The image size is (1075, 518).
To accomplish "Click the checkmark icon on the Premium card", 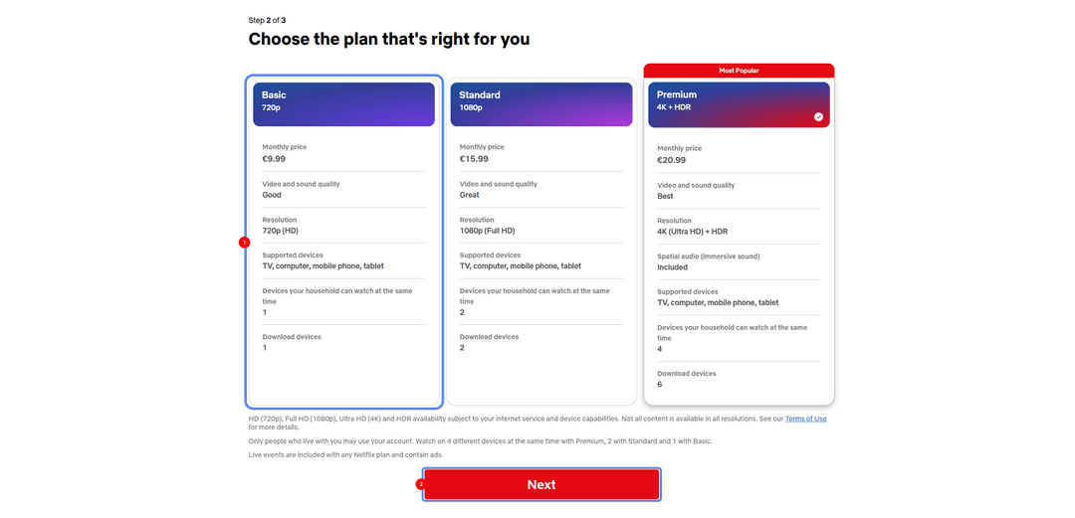I will (x=818, y=116).
